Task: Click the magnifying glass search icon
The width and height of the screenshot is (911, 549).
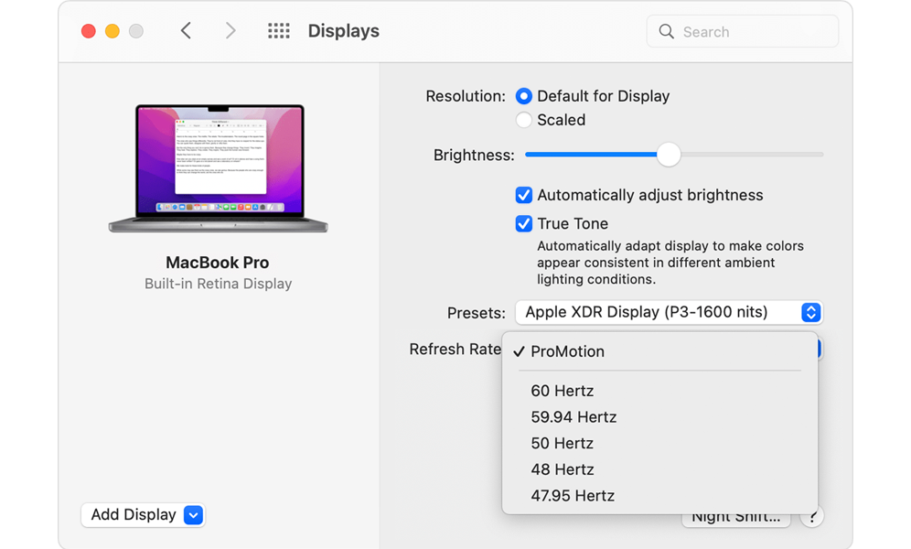Action: click(x=666, y=32)
